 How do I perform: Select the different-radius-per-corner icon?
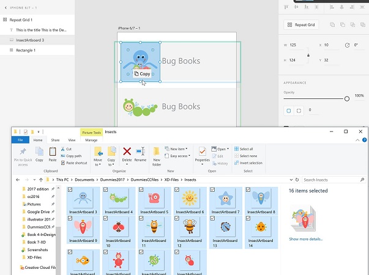coord(299,111)
